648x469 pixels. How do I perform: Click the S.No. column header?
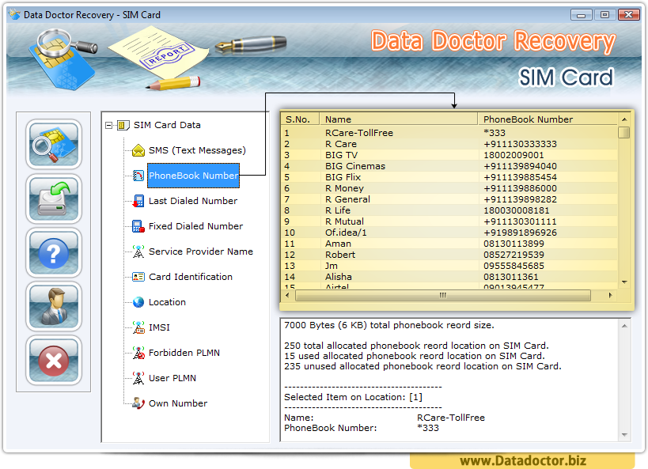[x=301, y=119]
